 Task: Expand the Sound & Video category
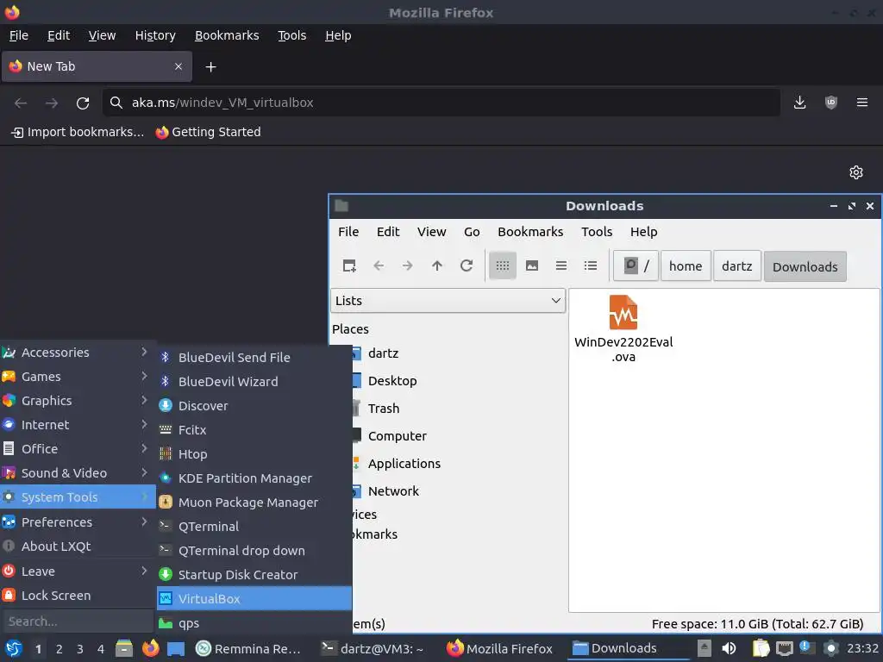point(78,473)
